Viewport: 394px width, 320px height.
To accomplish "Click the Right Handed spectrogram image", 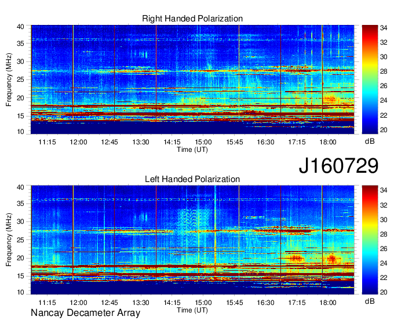I will pos(192,79).
